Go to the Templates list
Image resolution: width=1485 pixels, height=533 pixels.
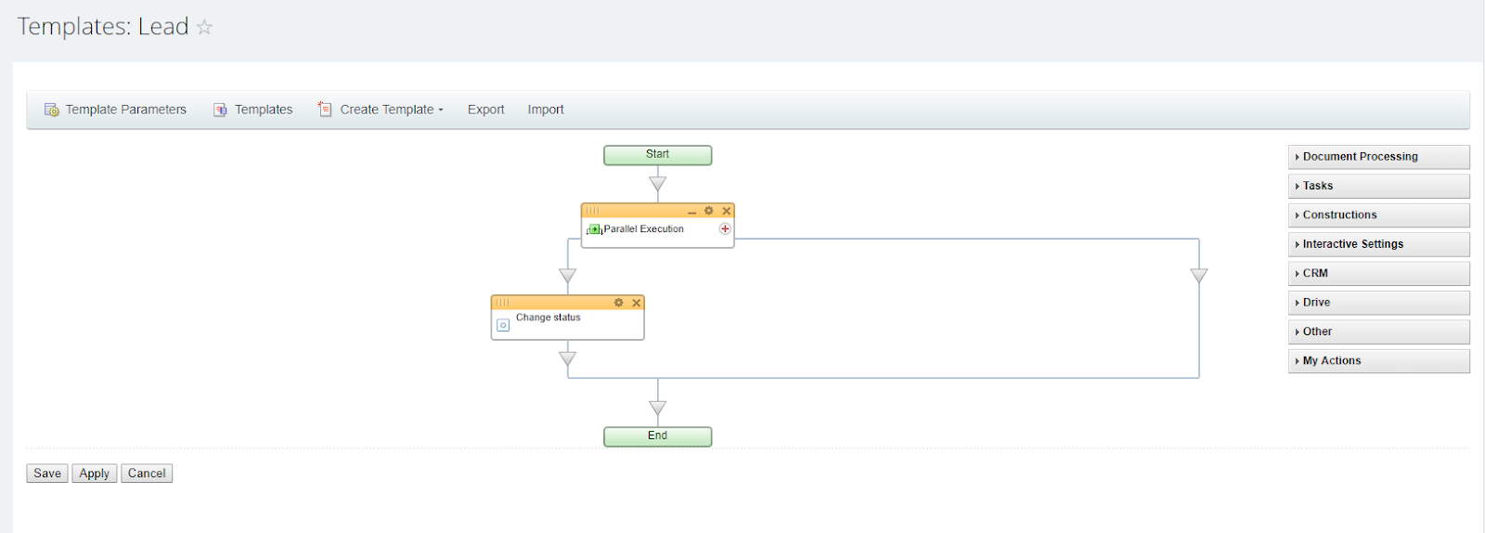[253, 110]
